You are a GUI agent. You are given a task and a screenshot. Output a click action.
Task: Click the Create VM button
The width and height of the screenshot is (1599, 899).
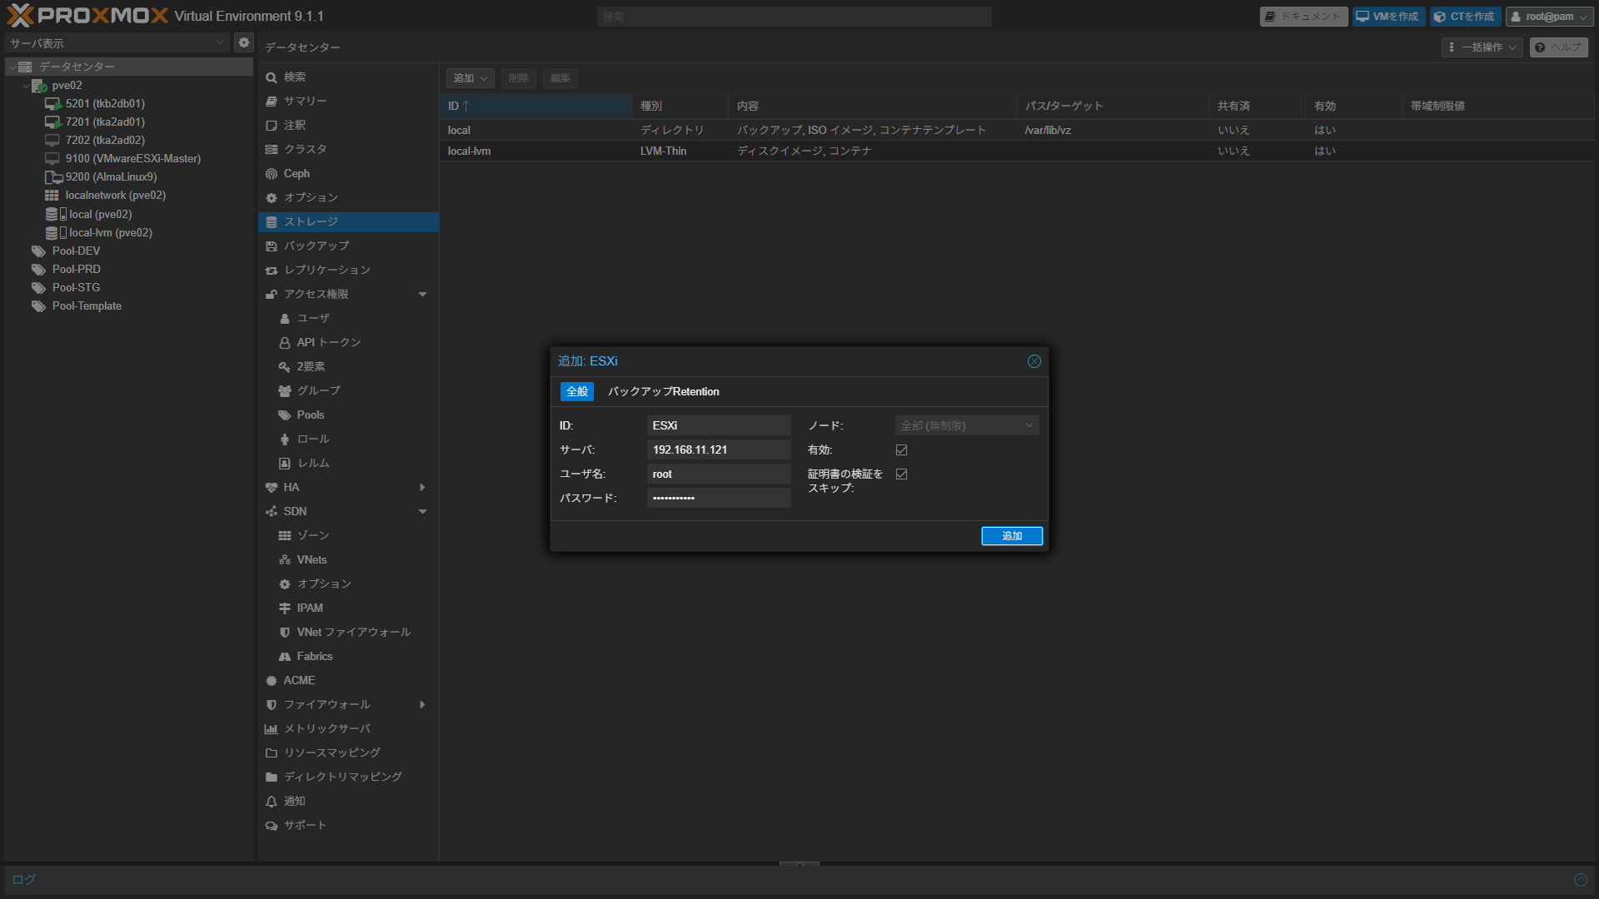coord(1387,17)
